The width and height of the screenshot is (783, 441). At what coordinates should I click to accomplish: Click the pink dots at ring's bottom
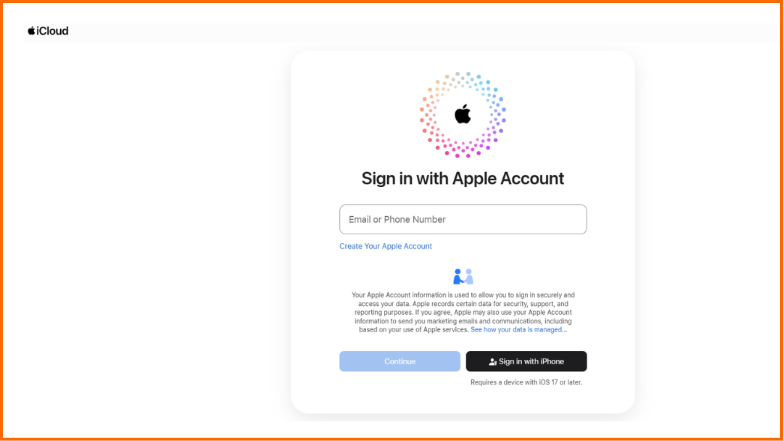coord(463,149)
